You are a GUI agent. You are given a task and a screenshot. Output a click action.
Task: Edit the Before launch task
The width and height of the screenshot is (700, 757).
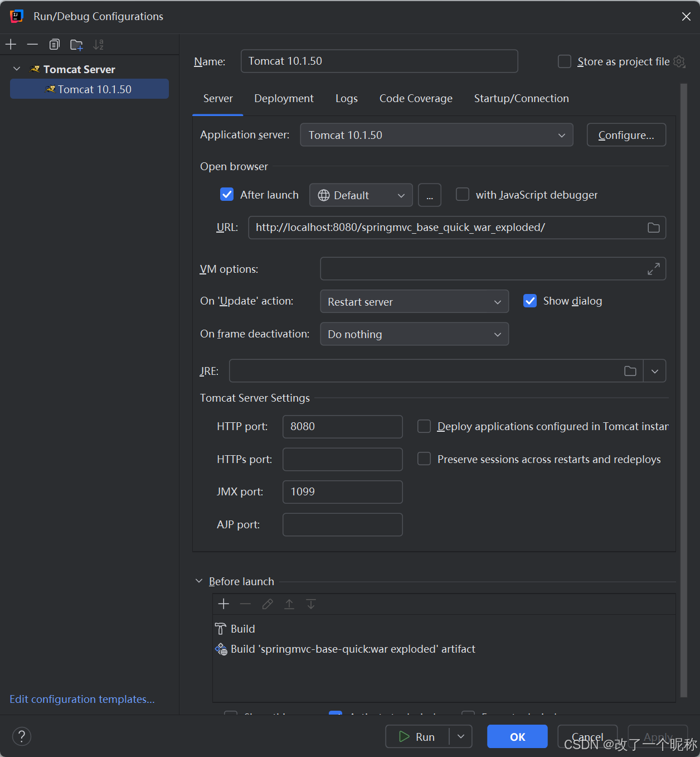coord(268,604)
